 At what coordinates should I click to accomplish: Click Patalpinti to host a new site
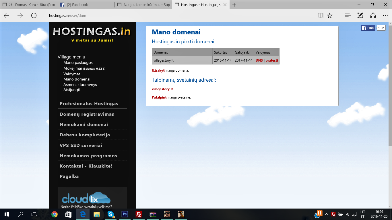pos(160,97)
